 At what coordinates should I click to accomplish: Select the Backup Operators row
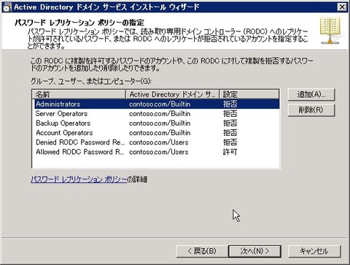point(157,123)
